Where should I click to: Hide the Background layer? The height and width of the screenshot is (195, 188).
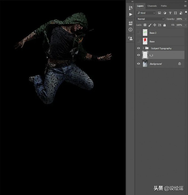point(138,64)
